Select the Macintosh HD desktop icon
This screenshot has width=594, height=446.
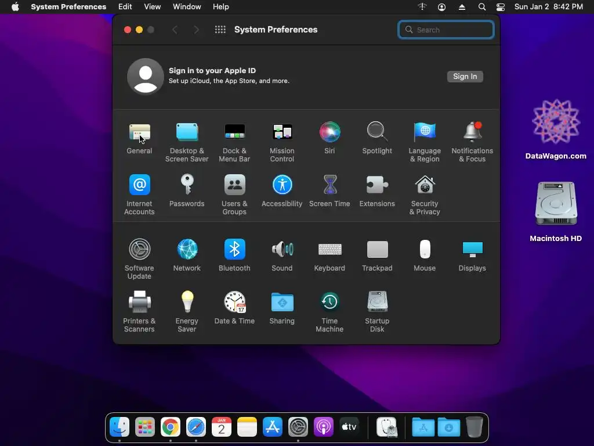[x=556, y=211]
